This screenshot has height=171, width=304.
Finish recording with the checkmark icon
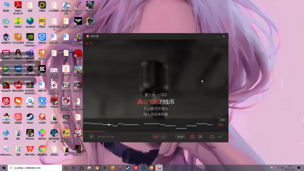point(220,137)
